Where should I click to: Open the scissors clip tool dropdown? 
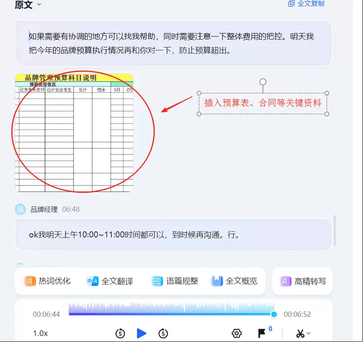[303, 333]
